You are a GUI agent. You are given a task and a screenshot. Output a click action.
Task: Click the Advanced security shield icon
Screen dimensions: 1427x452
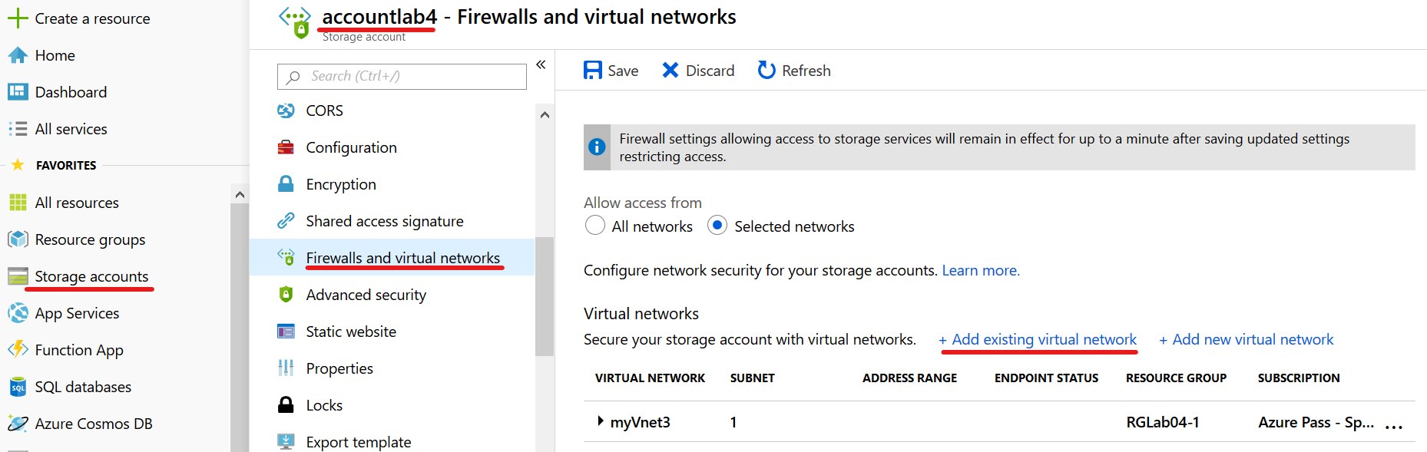coord(286,295)
